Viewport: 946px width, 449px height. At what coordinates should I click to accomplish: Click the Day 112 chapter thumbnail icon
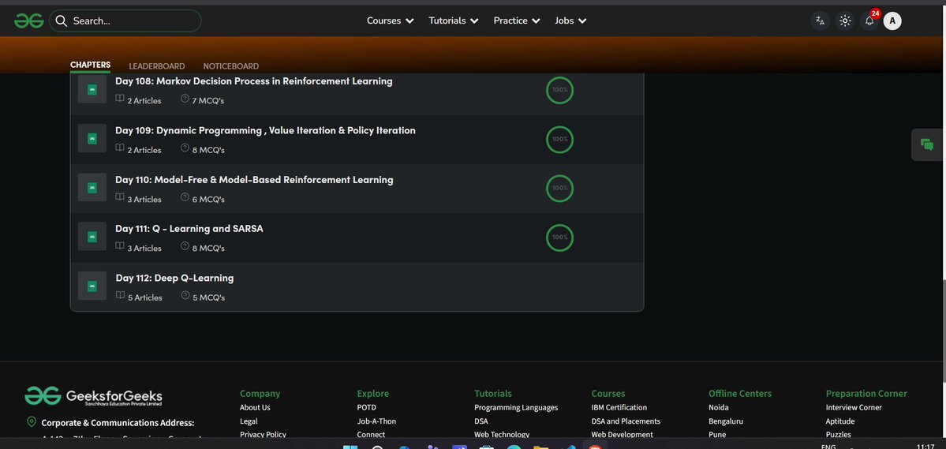(92, 286)
